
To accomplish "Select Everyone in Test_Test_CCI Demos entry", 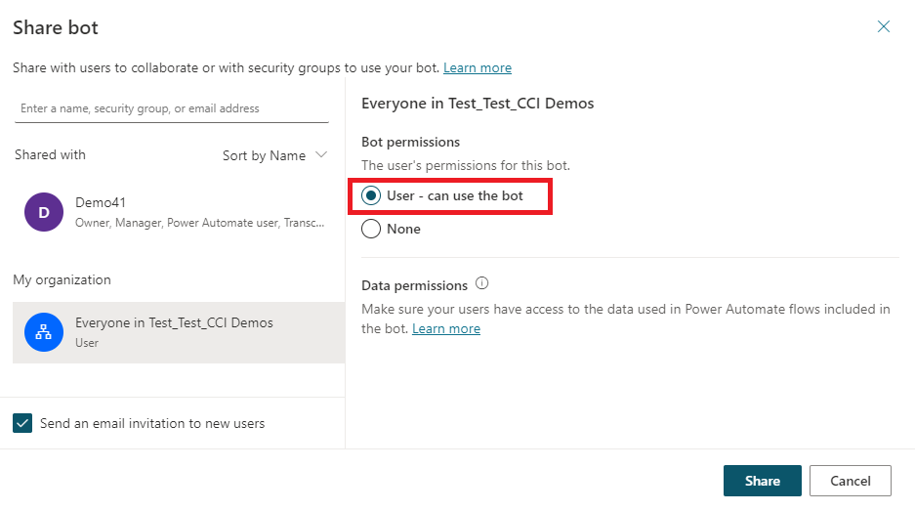I will click(179, 332).
